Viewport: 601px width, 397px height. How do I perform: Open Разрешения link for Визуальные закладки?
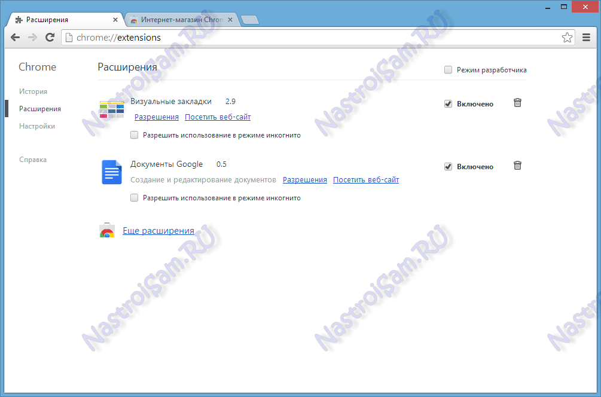click(156, 117)
